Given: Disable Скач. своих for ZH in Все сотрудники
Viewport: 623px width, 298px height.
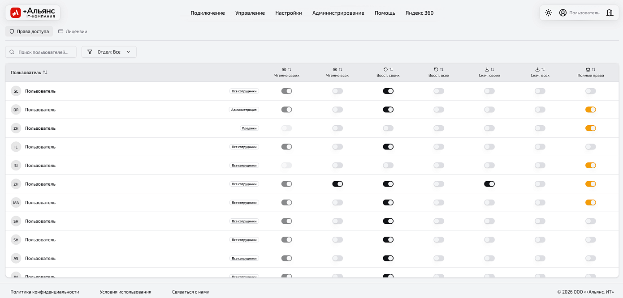Looking at the screenshot, I should 489,184.
